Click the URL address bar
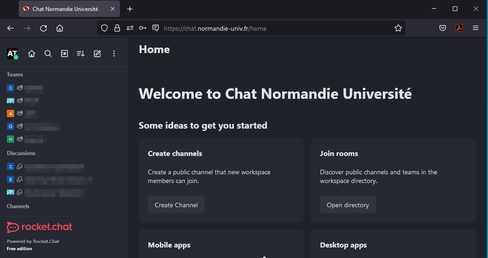Image resolution: width=488 pixels, height=258 pixels. tap(275, 28)
